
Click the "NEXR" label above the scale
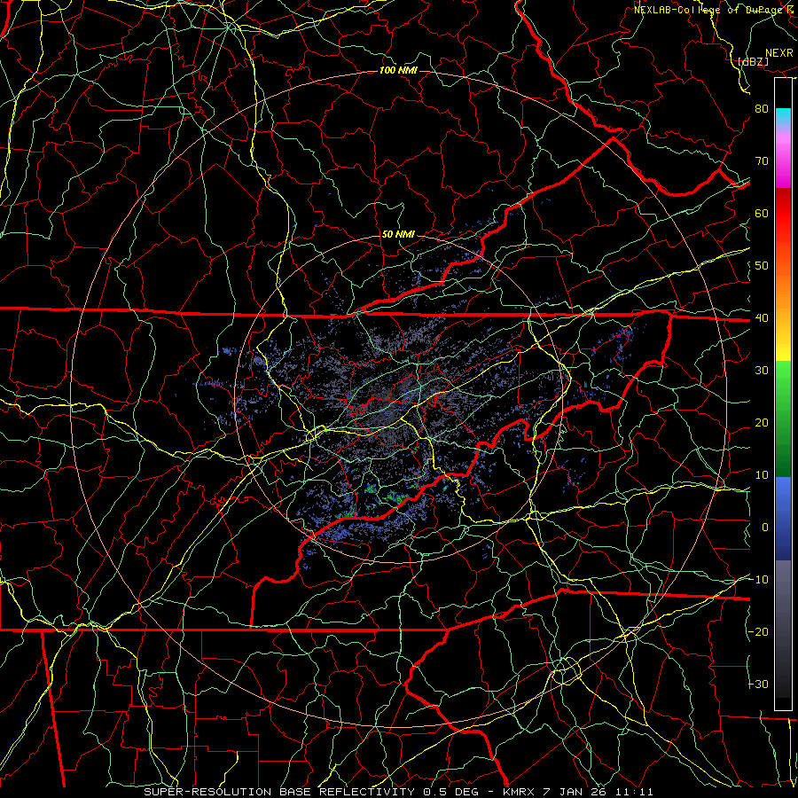[x=778, y=53]
